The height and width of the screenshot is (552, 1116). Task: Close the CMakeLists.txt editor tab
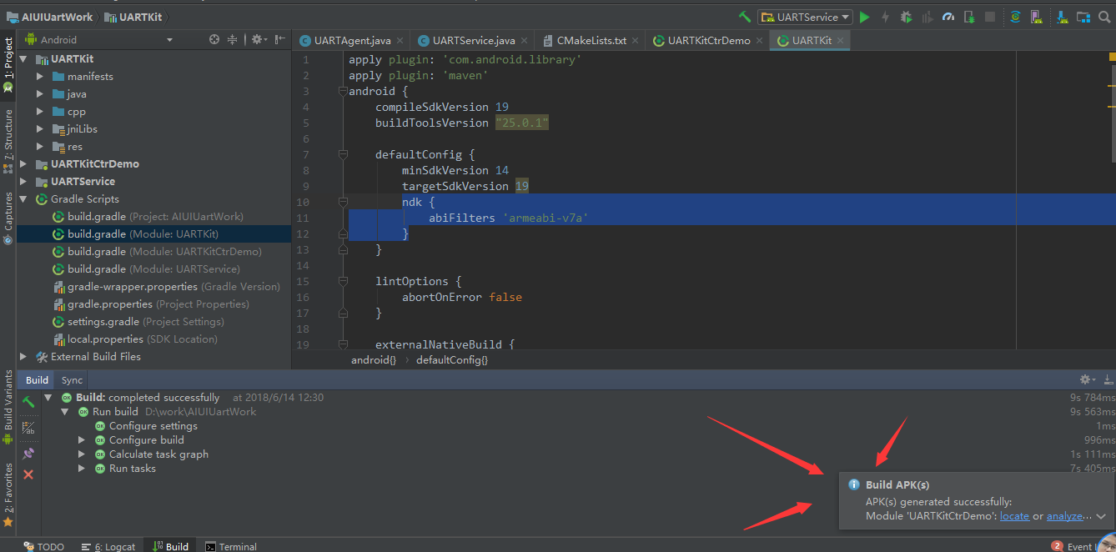[635, 40]
